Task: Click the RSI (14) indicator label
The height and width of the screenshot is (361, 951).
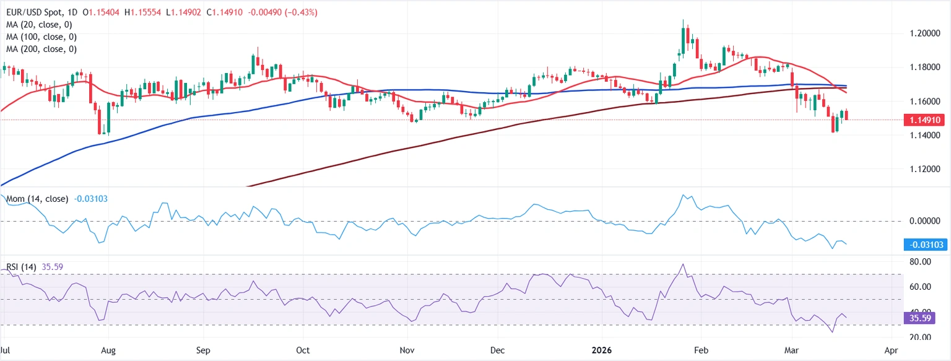Action: pos(19,267)
